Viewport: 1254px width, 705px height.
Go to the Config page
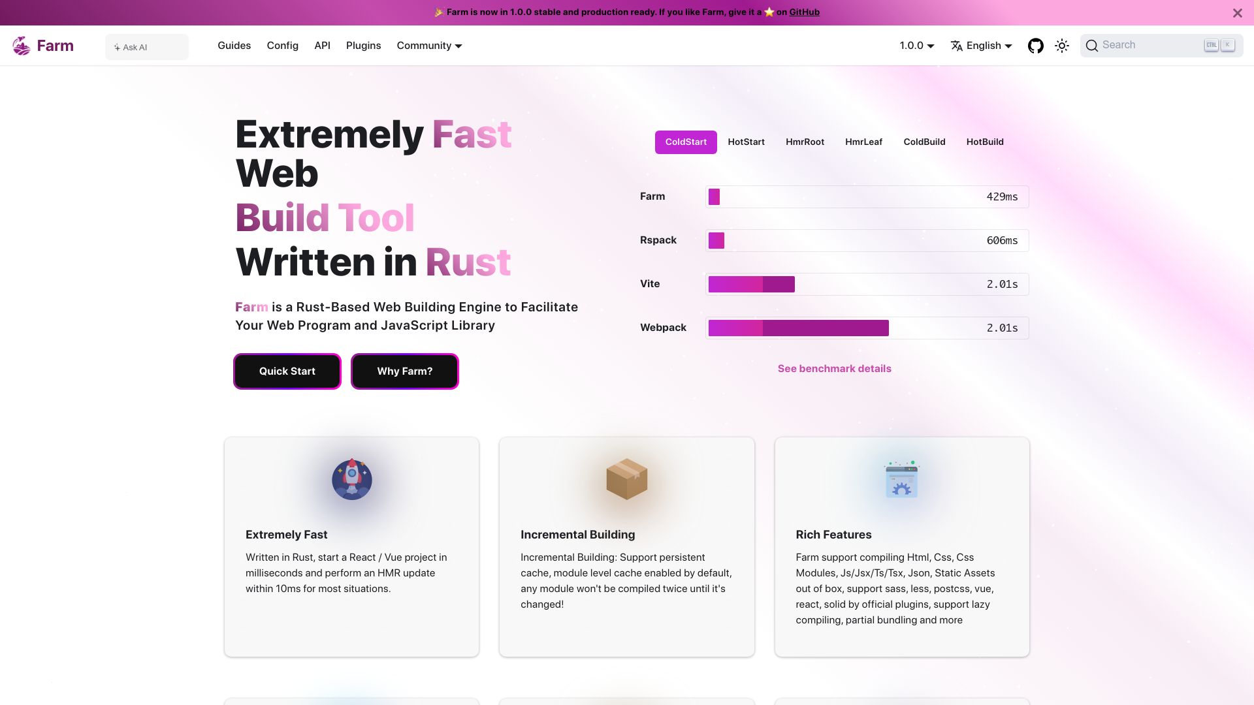[282, 46]
